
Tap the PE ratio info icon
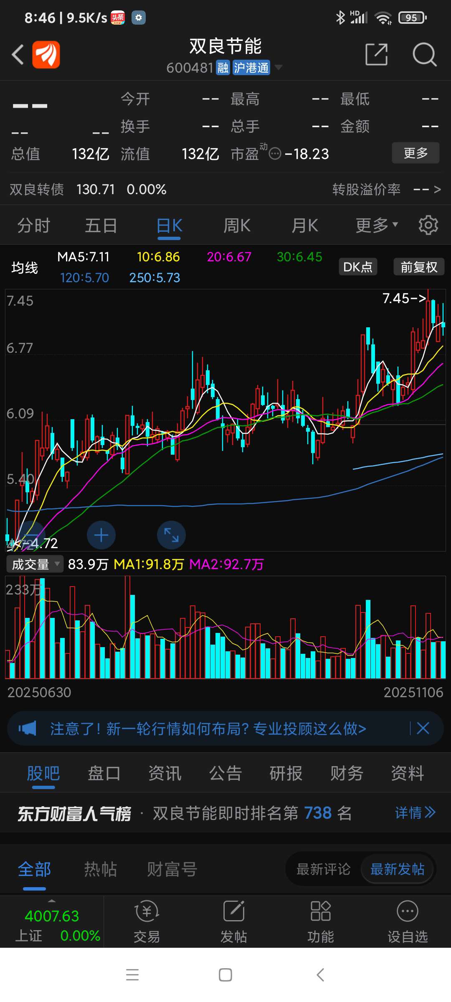[275, 154]
